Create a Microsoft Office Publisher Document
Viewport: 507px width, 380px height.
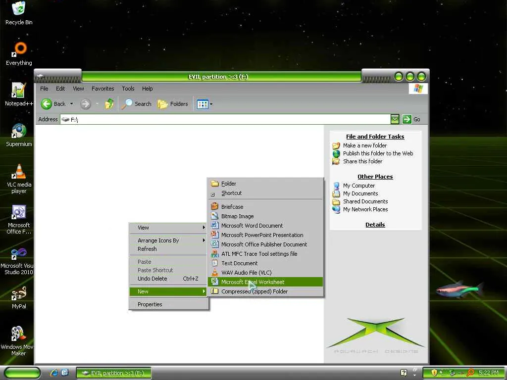pos(265,244)
